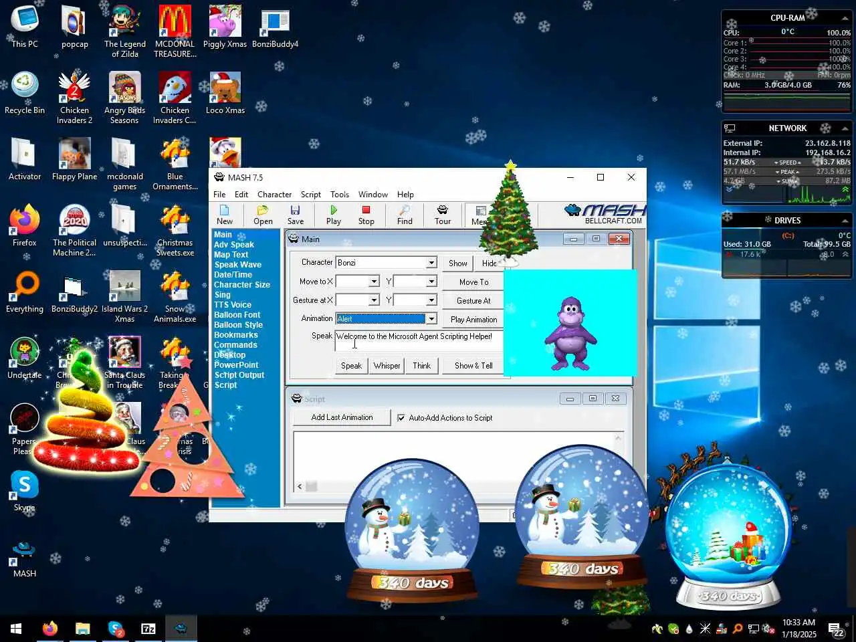The height and width of the screenshot is (642, 856).
Task: Collapse the CPU-RAM gadget panel
Action: (845, 18)
